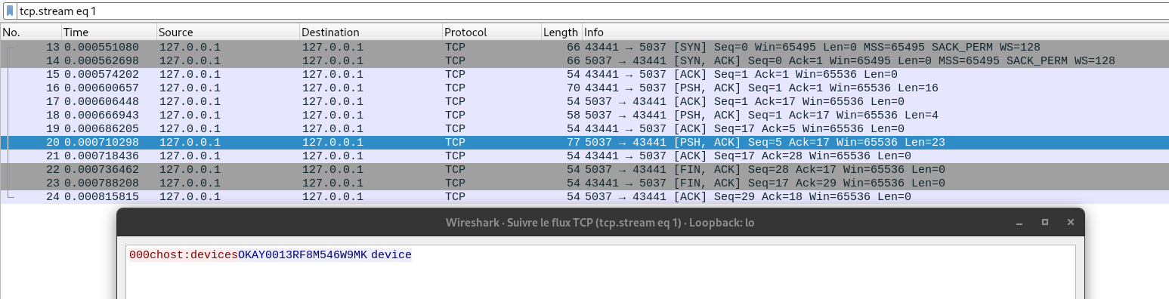Sort packets by Length column header
This screenshot has height=299, width=1169.
pos(561,32)
